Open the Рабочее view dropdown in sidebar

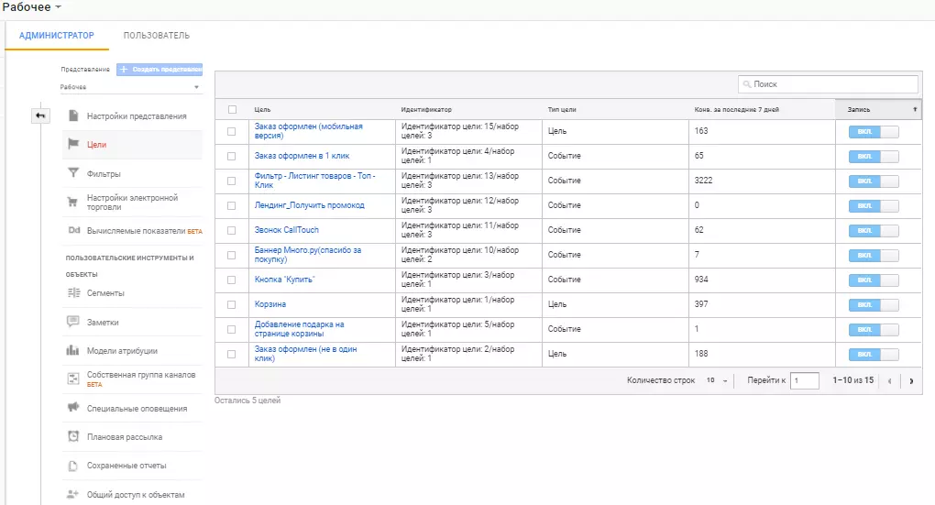pyautogui.click(x=130, y=87)
